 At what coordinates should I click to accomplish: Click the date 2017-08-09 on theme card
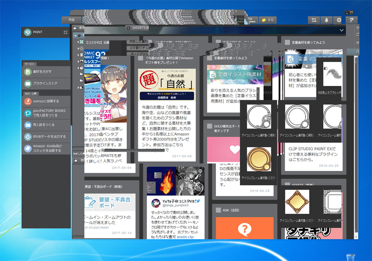coord(182,157)
